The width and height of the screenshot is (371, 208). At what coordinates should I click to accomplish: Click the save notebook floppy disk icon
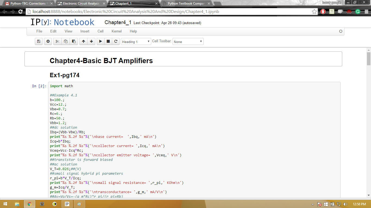pyautogui.click(x=39, y=41)
